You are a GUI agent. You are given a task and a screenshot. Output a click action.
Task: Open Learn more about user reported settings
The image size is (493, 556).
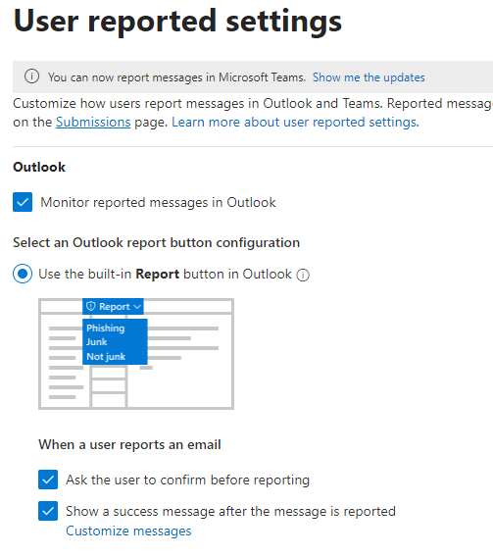coord(295,122)
